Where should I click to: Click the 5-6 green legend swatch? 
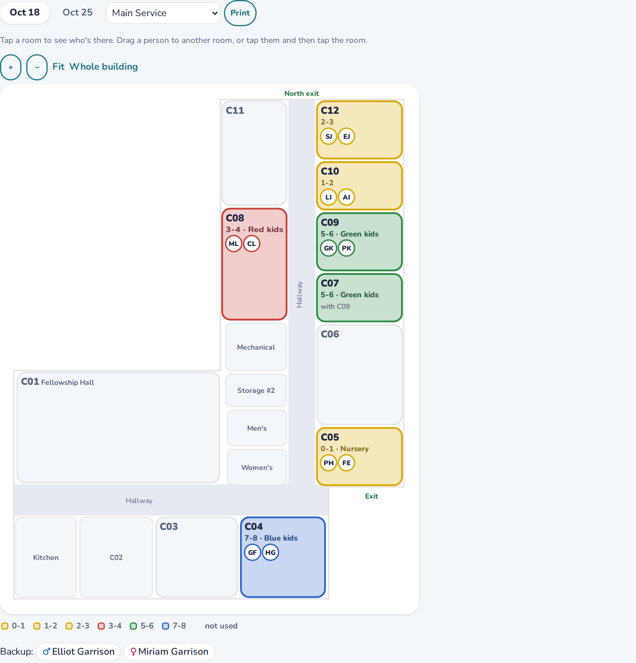coord(133,626)
